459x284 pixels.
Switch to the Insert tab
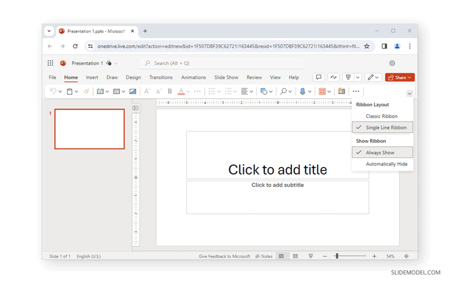(x=92, y=77)
